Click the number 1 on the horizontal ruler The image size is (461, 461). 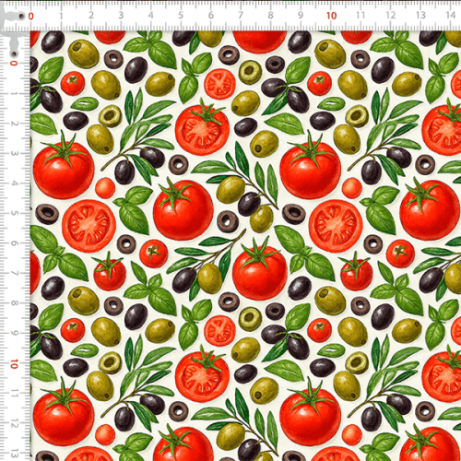(61, 16)
